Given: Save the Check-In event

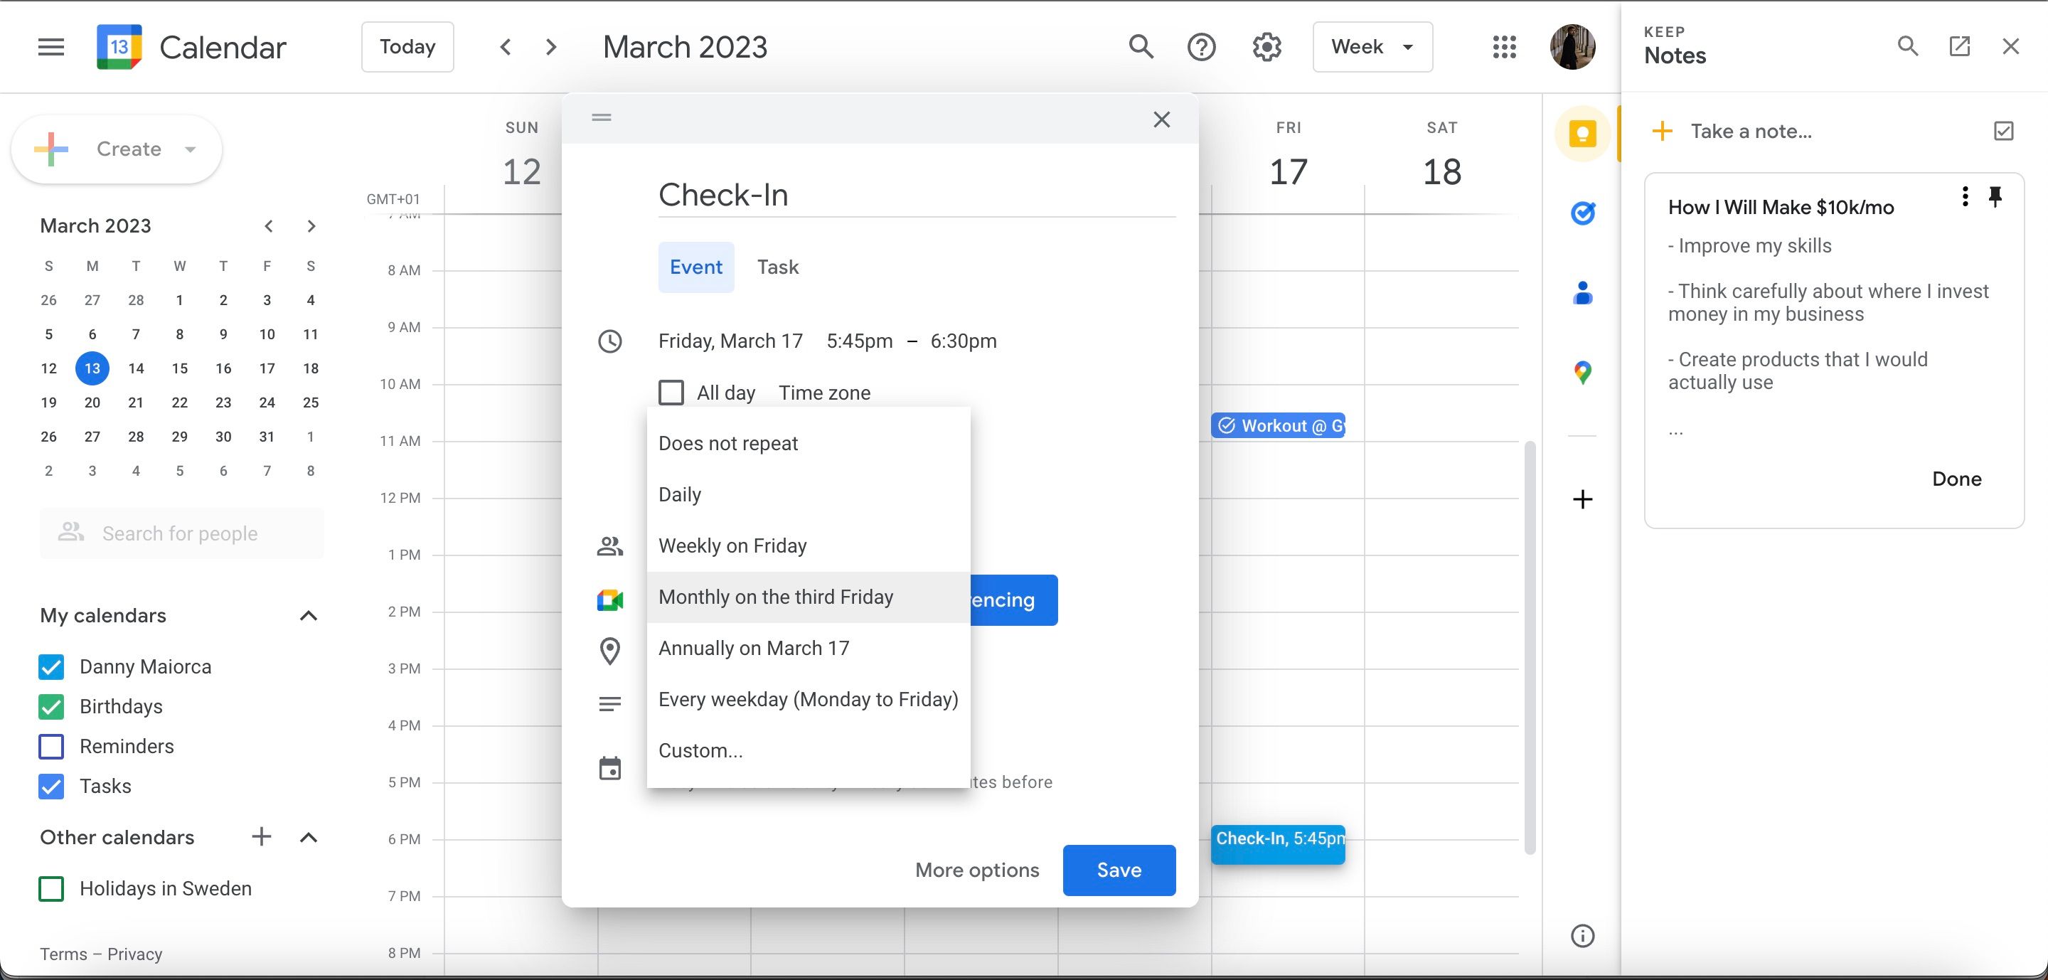Looking at the screenshot, I should [1118, 870].
